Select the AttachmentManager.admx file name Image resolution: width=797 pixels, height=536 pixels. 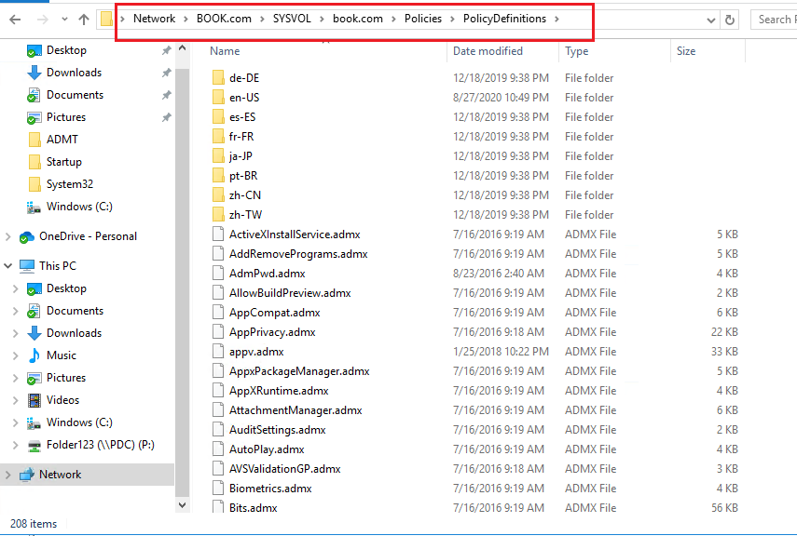tap(295, 410)
